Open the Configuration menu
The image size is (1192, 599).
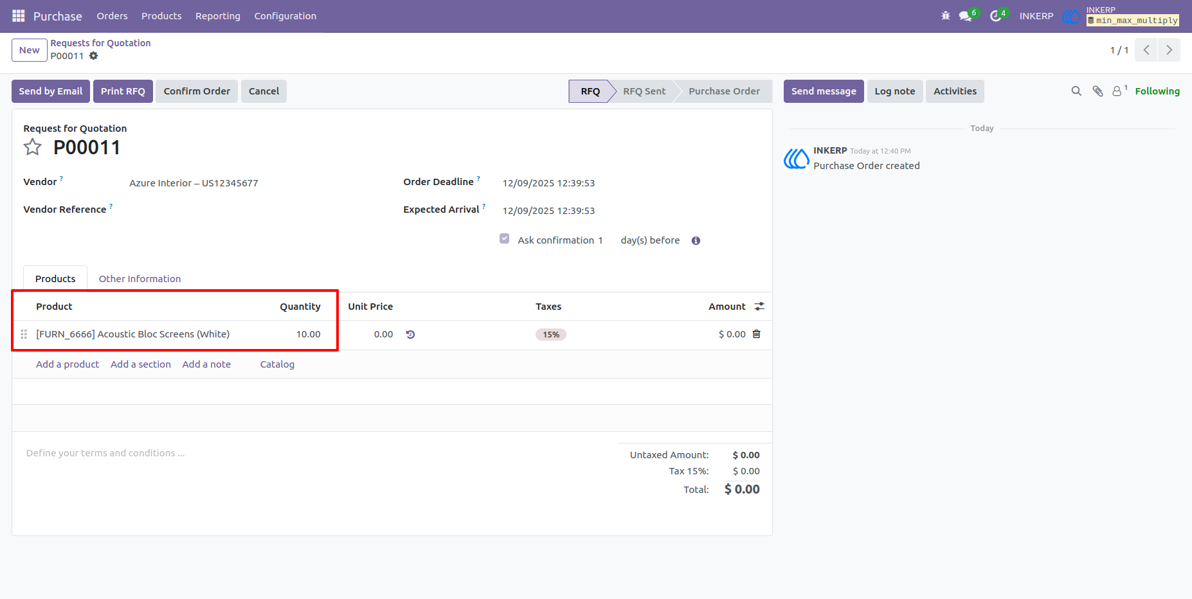click(285, 16)
